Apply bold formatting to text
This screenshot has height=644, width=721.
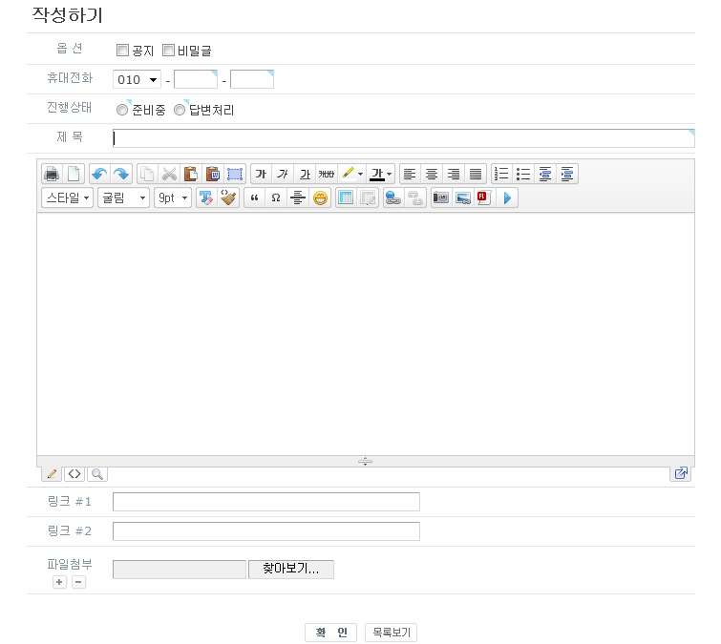click(x=261, y=174)
